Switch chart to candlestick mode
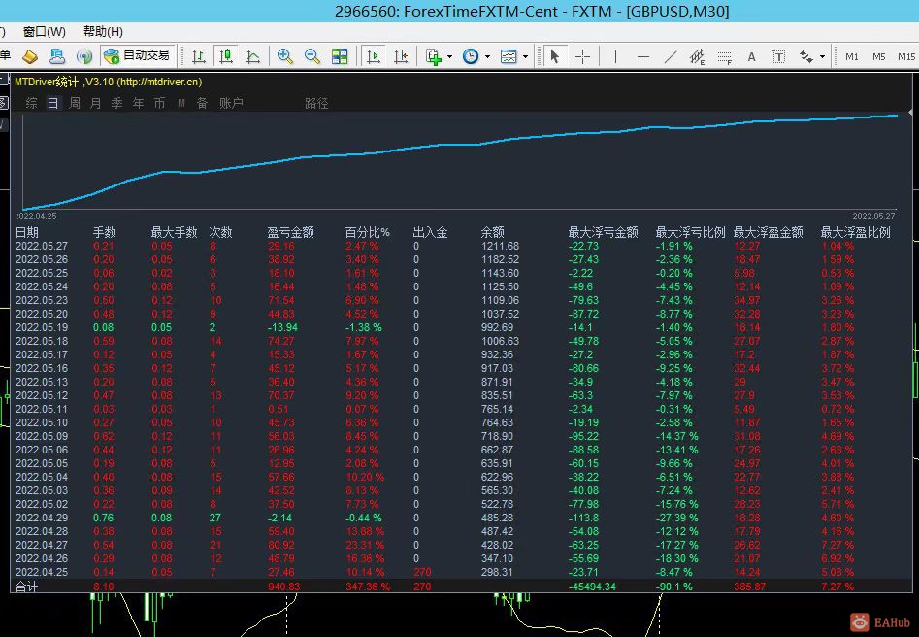This screenshot has height=637, width=919. 226,56
